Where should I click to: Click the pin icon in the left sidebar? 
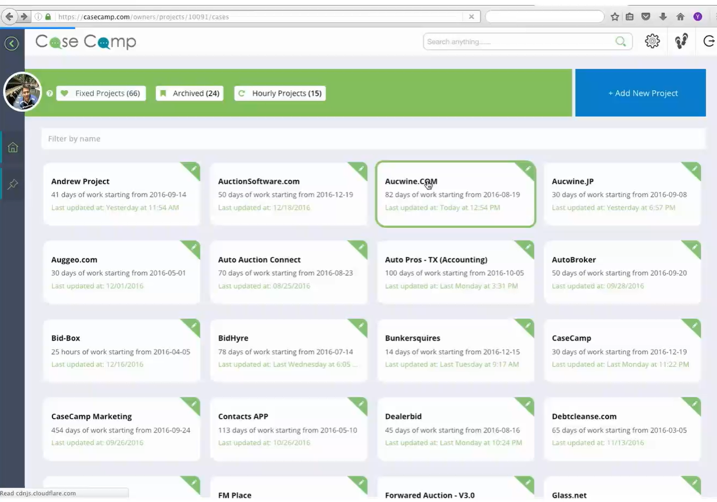coord(12,184)
